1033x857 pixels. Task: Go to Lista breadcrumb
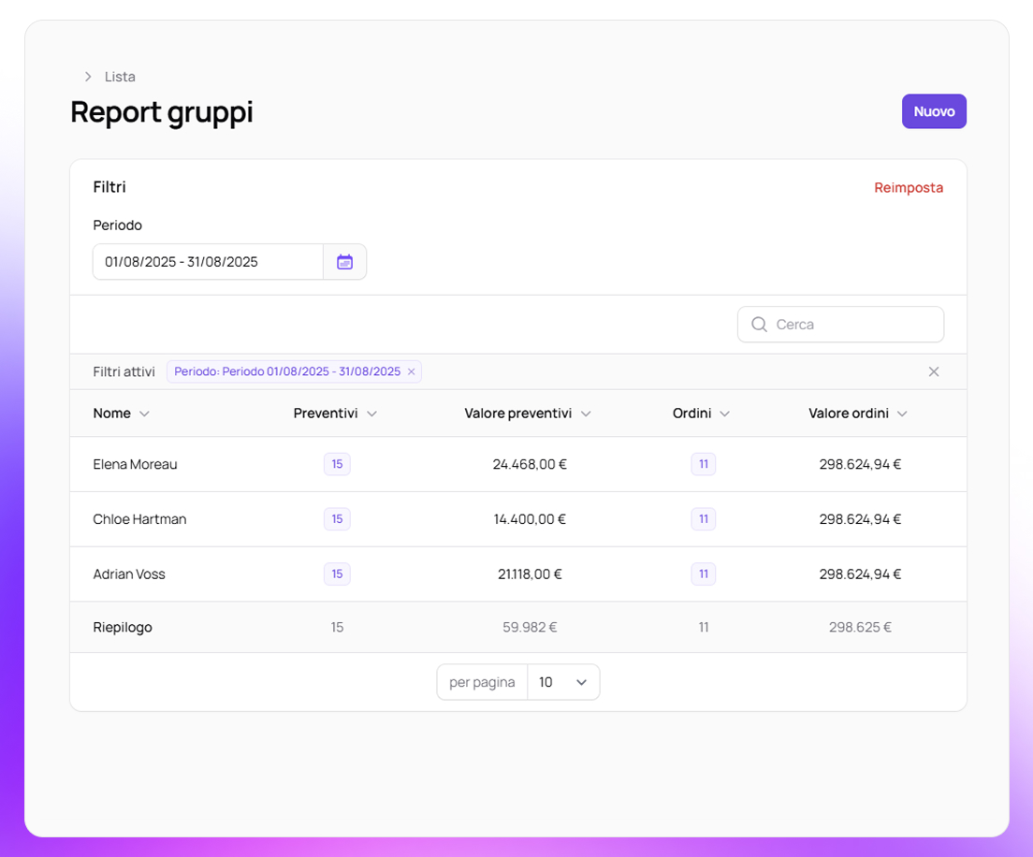coord(120,77)
